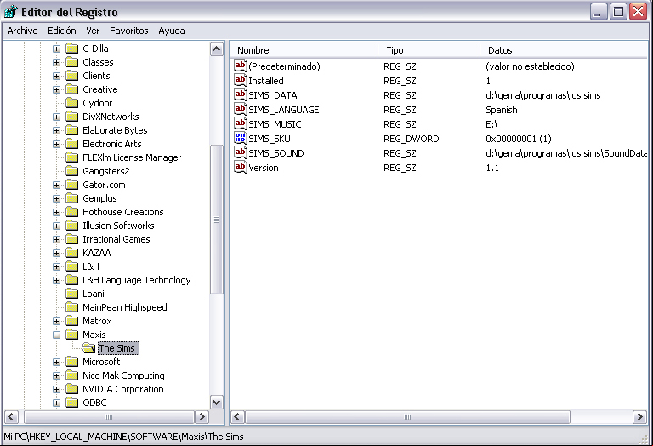Click the open folder icon of The Sims

[88, 347]
